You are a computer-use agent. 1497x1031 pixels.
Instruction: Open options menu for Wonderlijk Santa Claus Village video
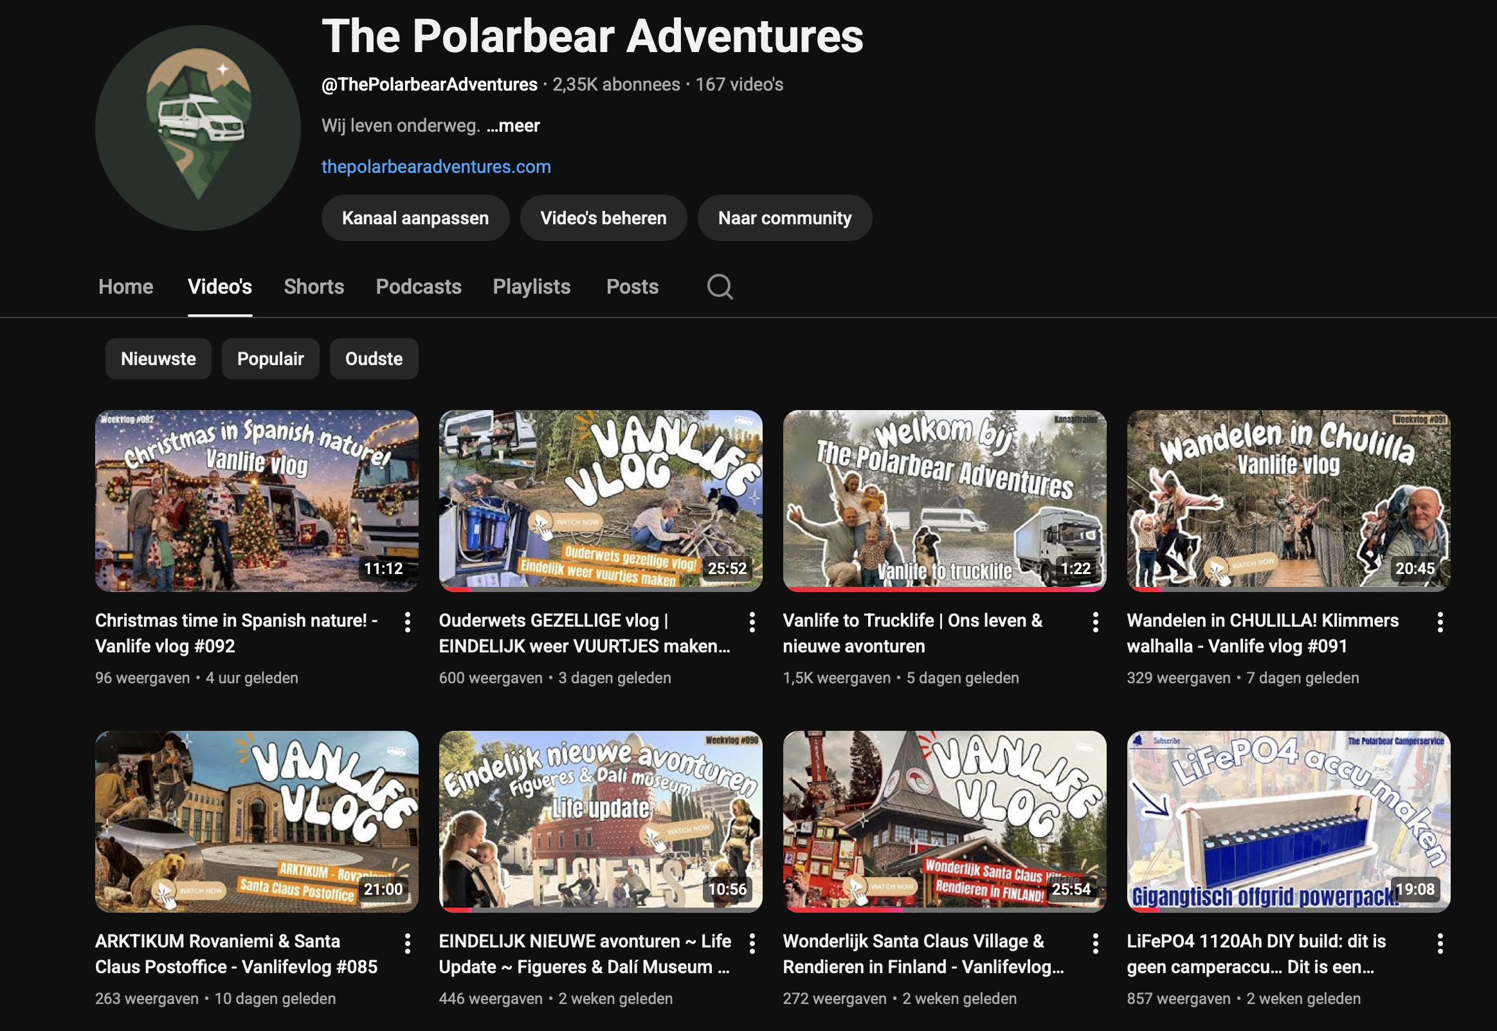point(1096,943)
